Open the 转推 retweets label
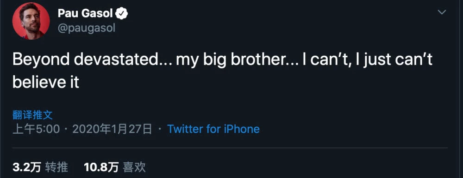This screenshot has width=463, height=178. [56, 167]
